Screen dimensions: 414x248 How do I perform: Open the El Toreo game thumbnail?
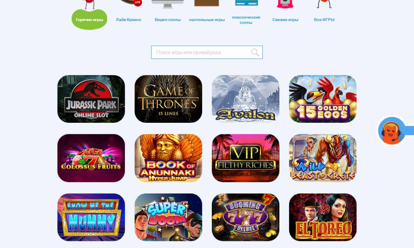point(323,217)
